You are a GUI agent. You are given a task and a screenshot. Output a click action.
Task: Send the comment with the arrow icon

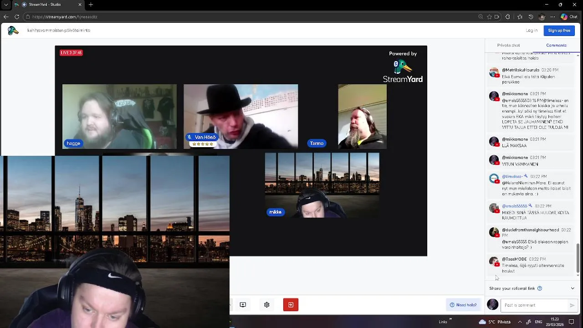573,305
